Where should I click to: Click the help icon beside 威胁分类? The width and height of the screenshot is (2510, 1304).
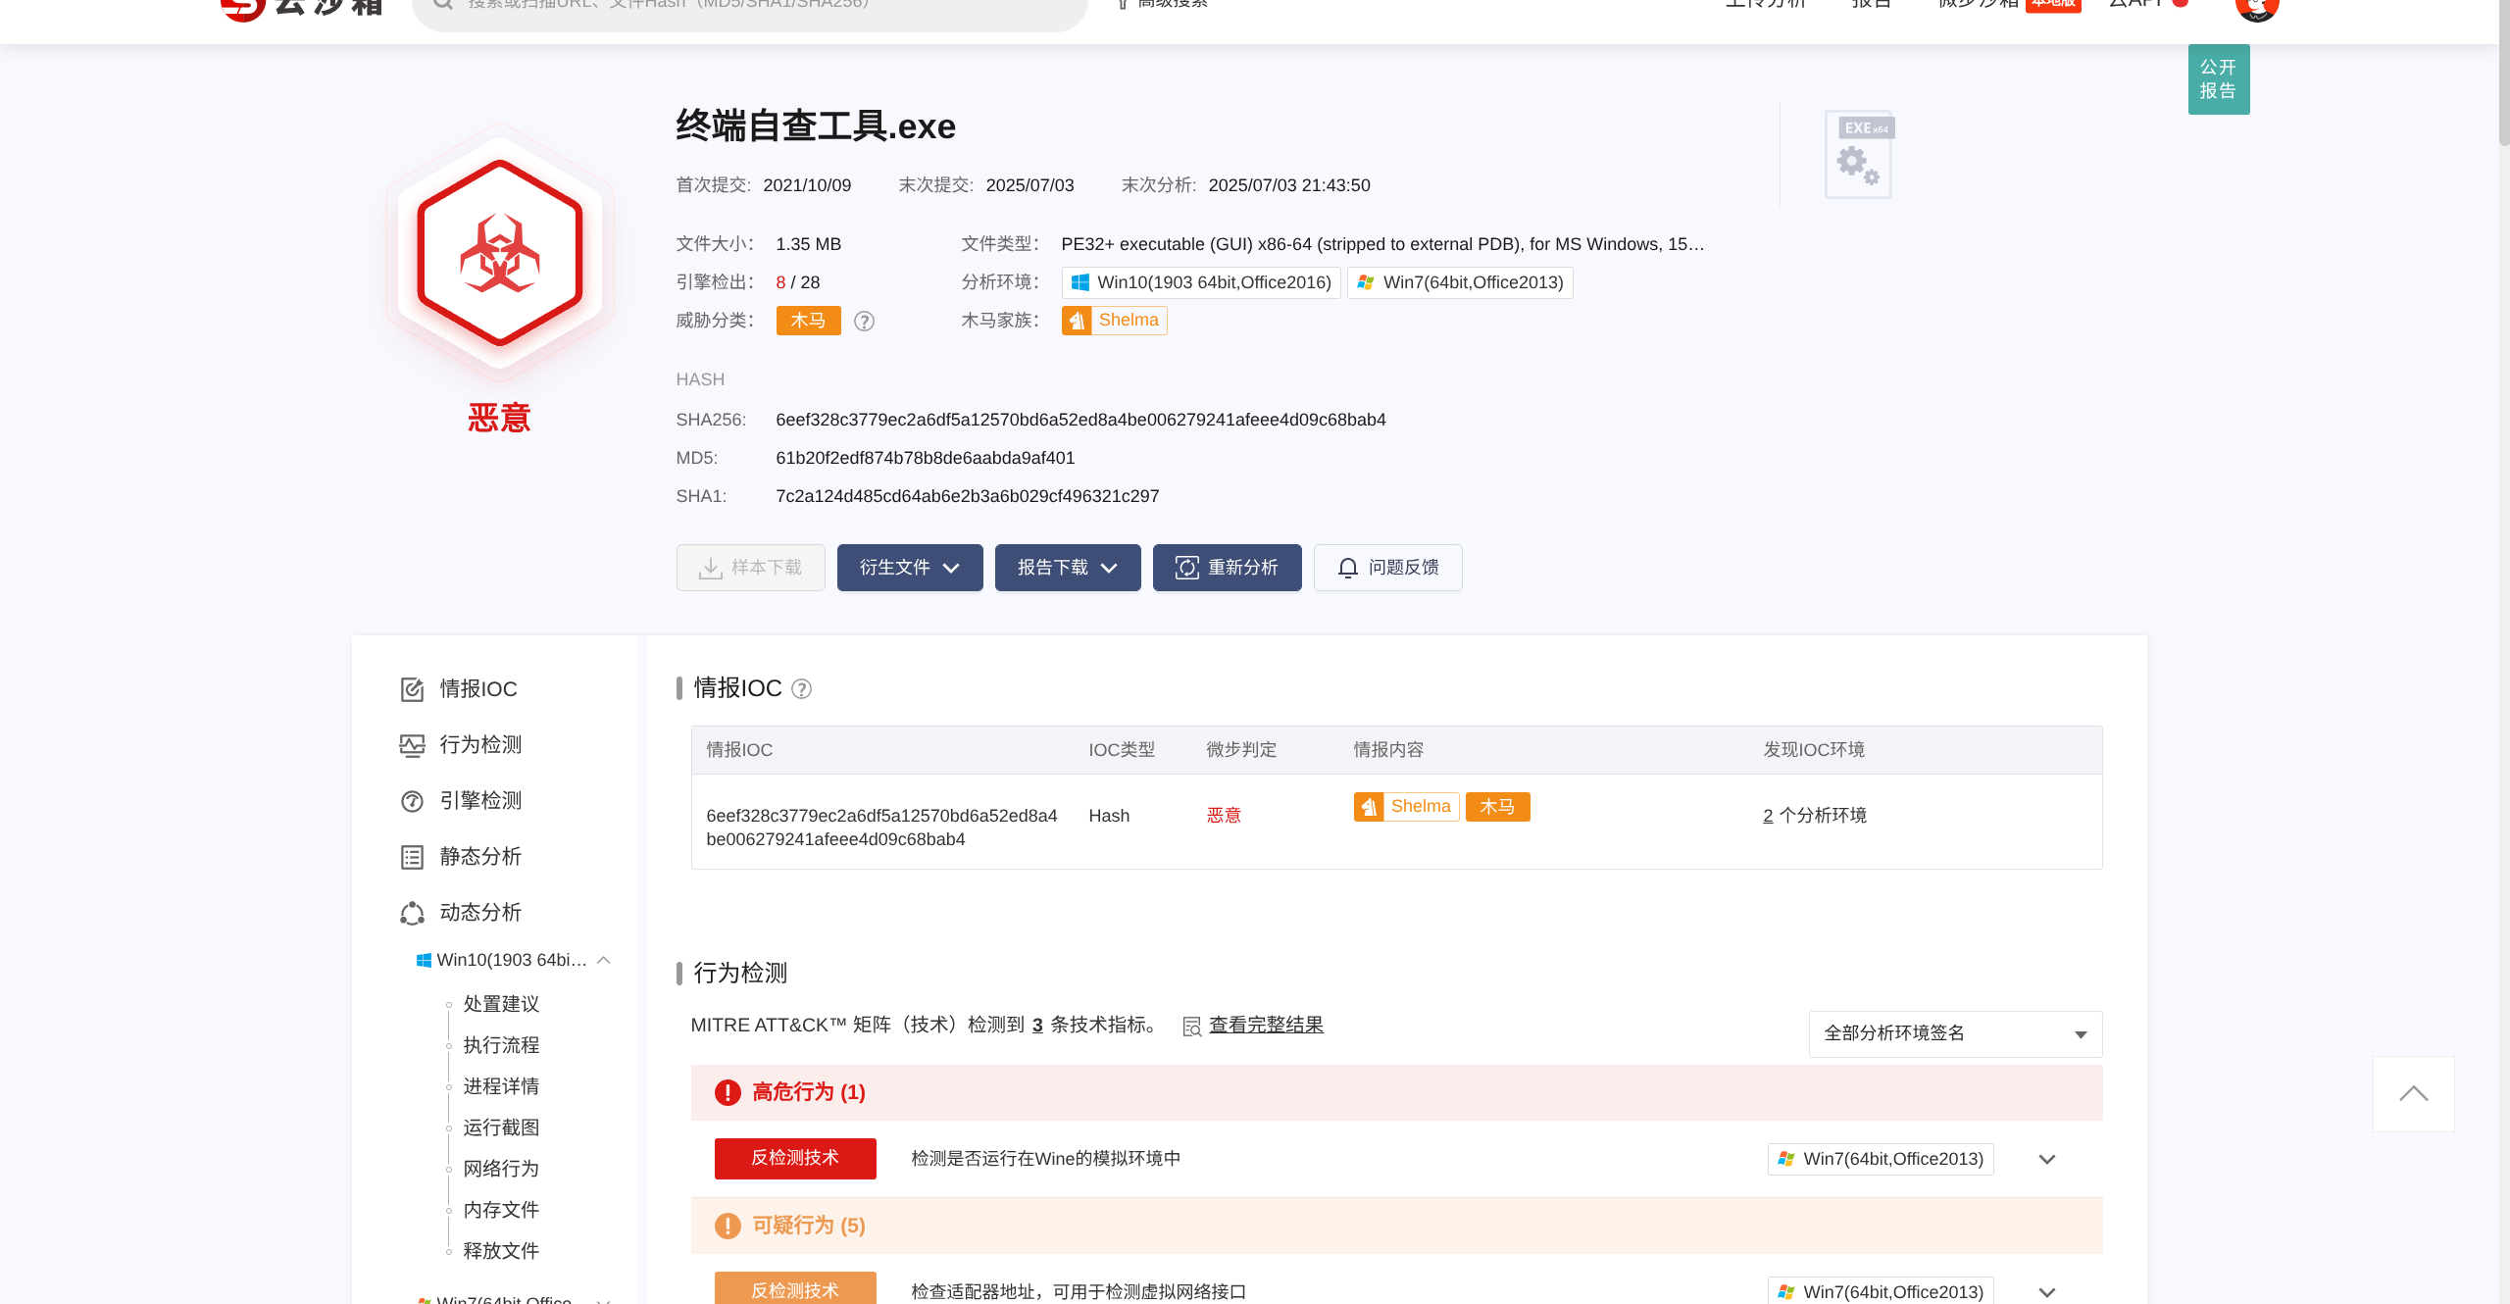click(x=864, y=321)
